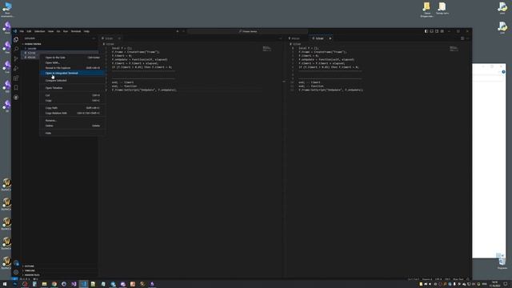This screenshot has width=512, height=288.
Task: Click the remote window icon in status bar
Action: click(x=14, y=279)
